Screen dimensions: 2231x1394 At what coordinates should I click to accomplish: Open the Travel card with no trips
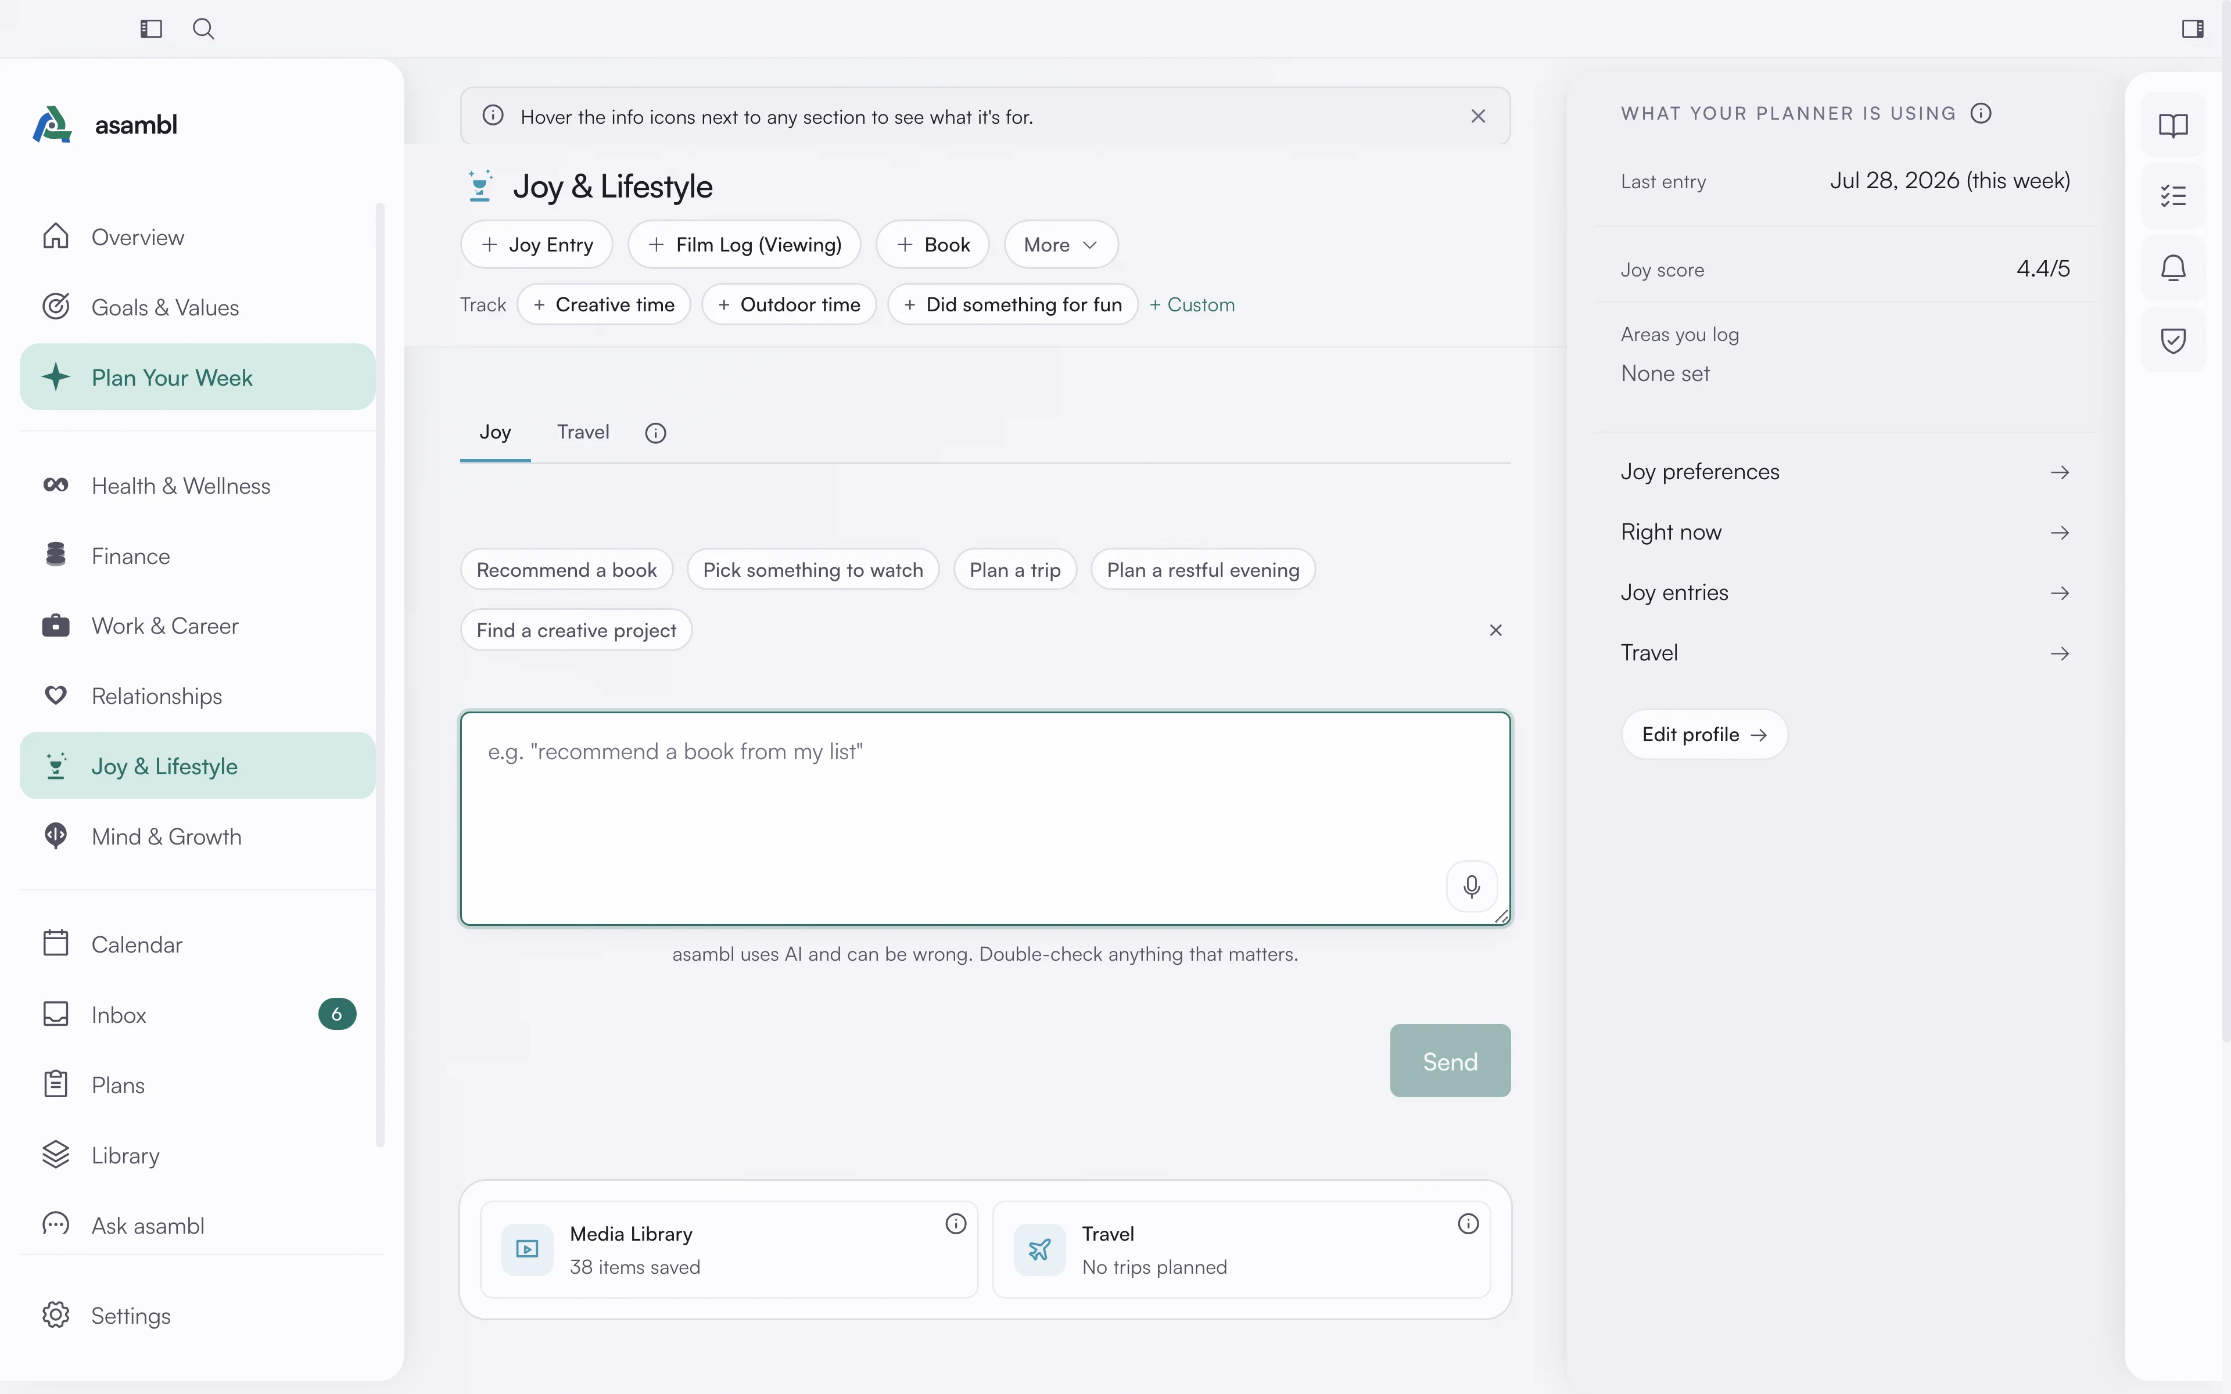(1242, 1249)
